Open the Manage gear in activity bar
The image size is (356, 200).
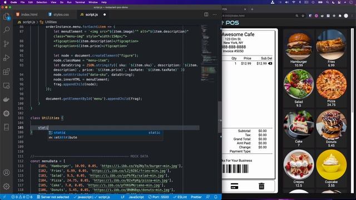tap(6, 187)
